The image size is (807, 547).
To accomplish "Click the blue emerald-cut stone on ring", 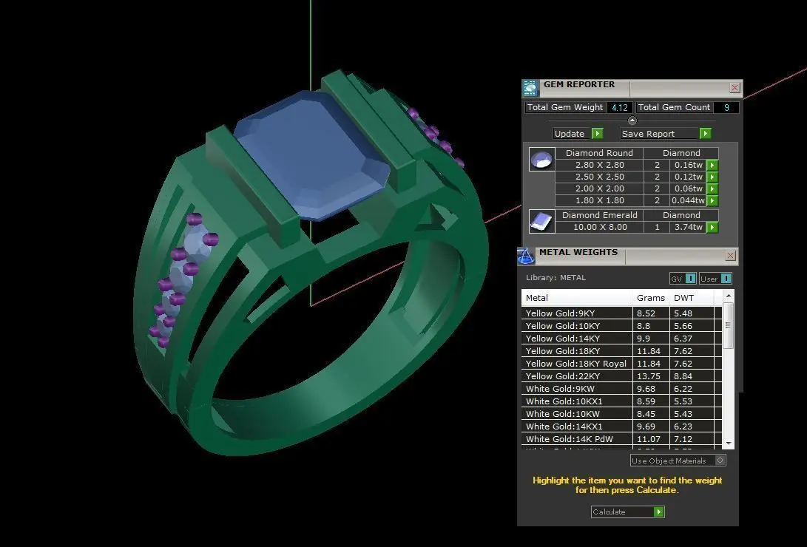I will (313, 154).
